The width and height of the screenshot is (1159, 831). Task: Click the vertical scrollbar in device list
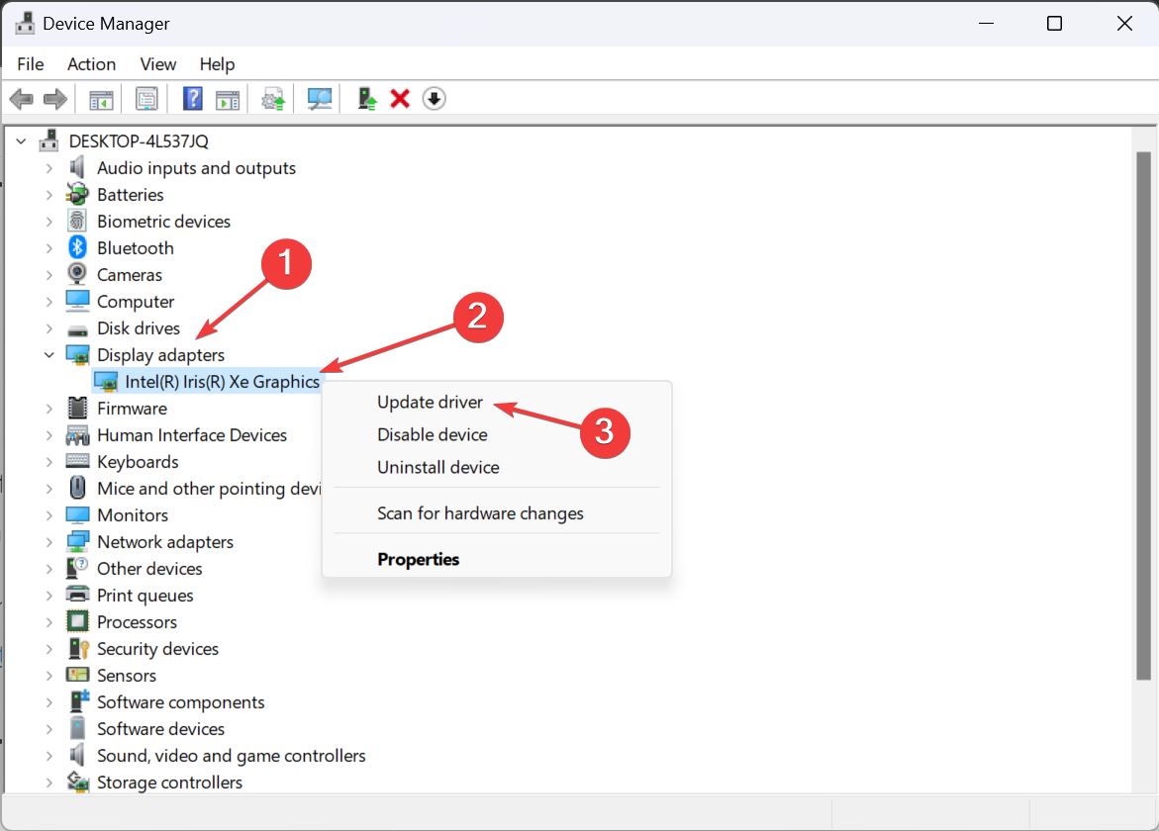(x=1143, y=415)
